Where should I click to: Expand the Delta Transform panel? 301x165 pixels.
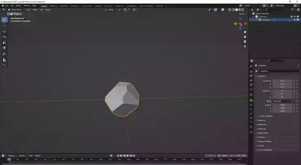[265, 116]
